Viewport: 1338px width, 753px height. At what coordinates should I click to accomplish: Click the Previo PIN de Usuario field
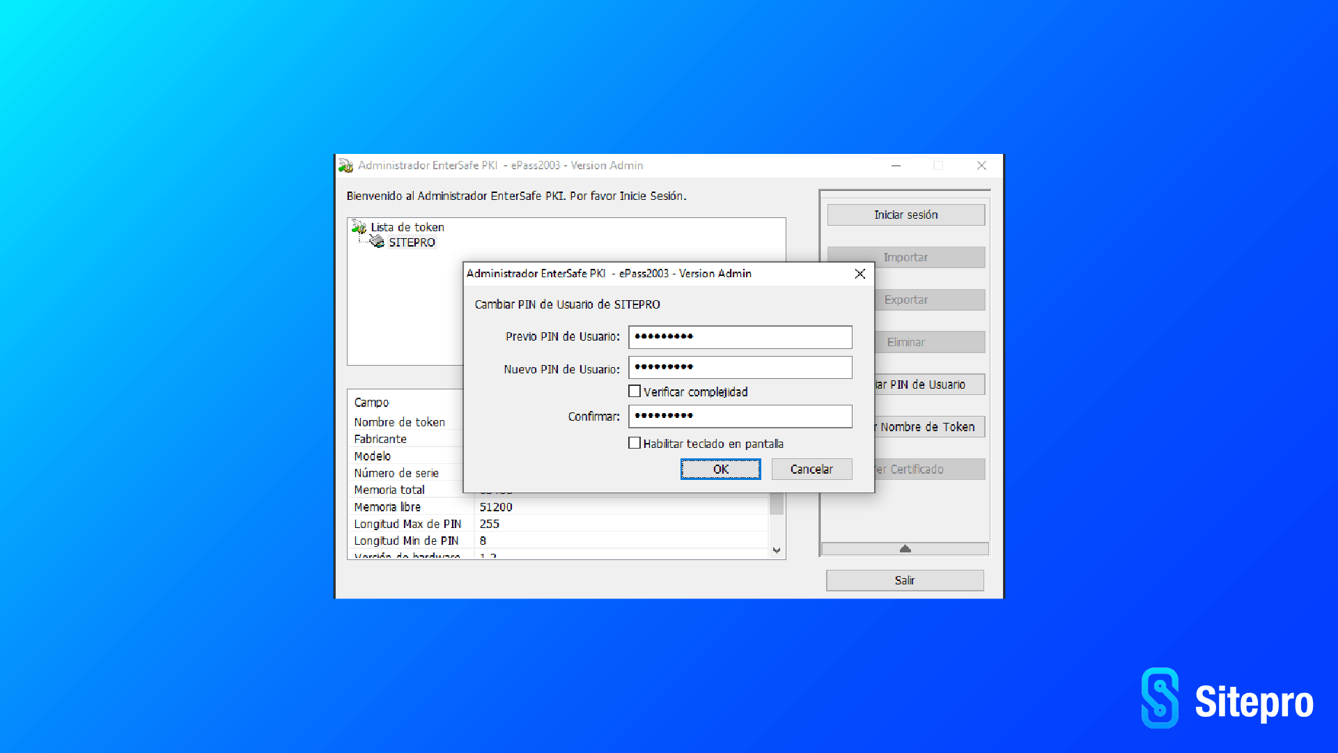pos(740,337)
